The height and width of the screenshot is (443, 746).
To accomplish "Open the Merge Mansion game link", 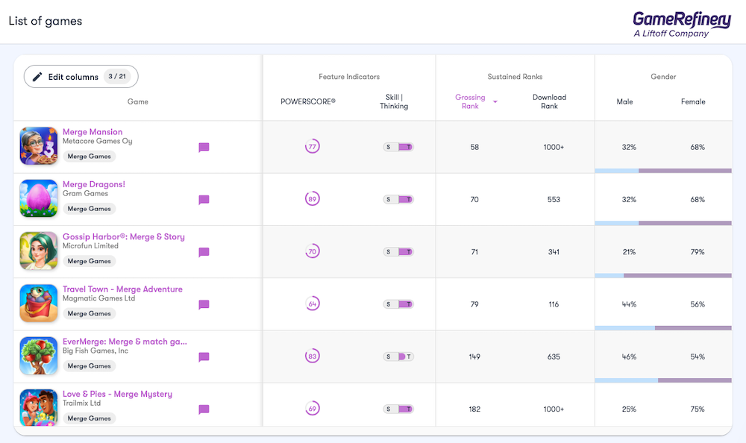I will (x=93, y=132).
